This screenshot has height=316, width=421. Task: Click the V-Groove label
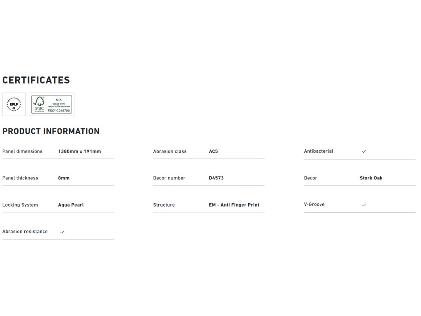pos(314,204)
